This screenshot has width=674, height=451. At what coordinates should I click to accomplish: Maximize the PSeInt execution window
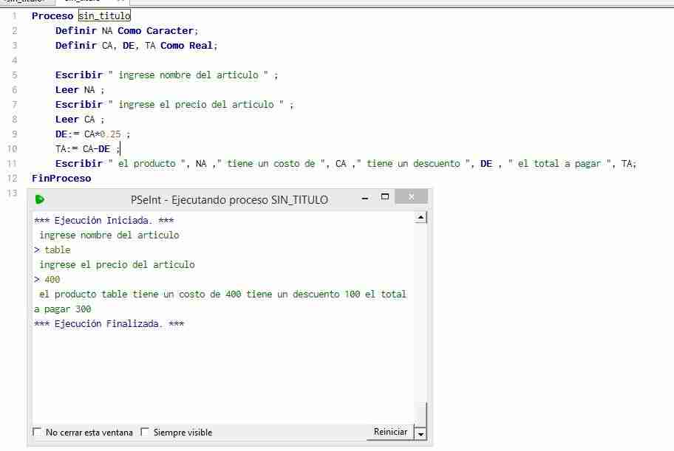click(x=385, y=197)
